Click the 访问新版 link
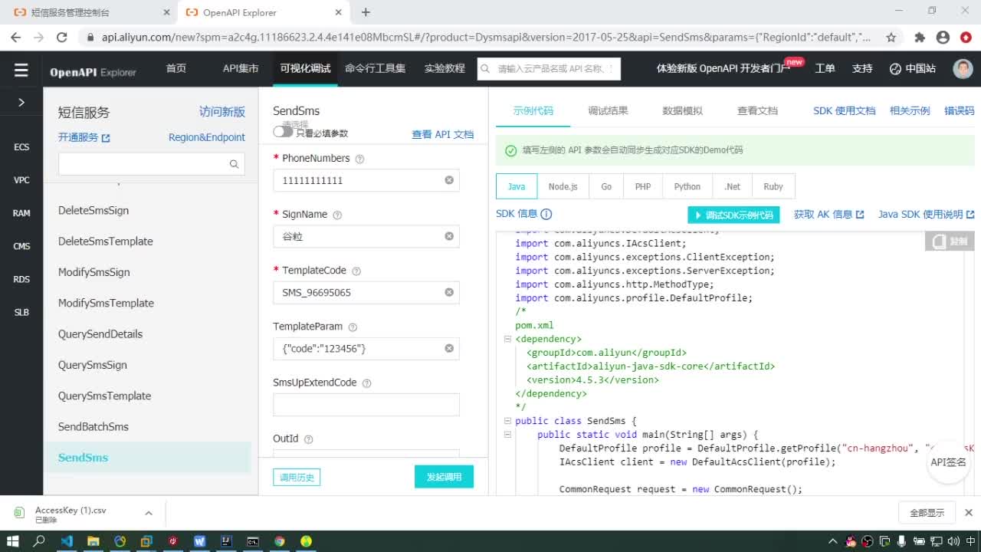 coord(222,112)
